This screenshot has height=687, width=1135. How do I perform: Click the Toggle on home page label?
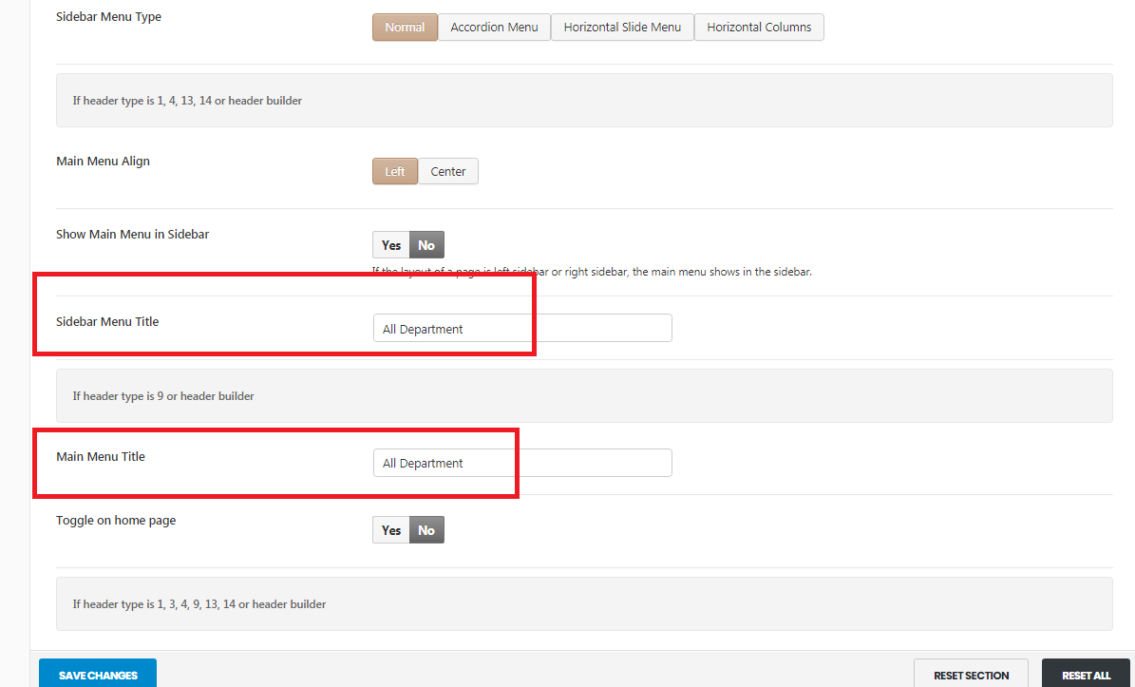pyautogui.click(x=116, y=521)
